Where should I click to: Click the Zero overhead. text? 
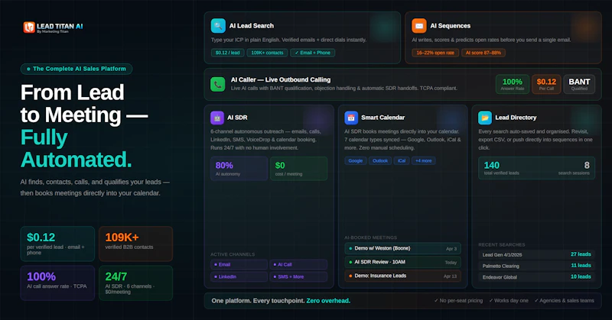coord(328,301)
